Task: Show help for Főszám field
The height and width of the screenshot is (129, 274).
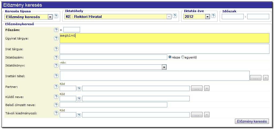Action: pos(56,30)
